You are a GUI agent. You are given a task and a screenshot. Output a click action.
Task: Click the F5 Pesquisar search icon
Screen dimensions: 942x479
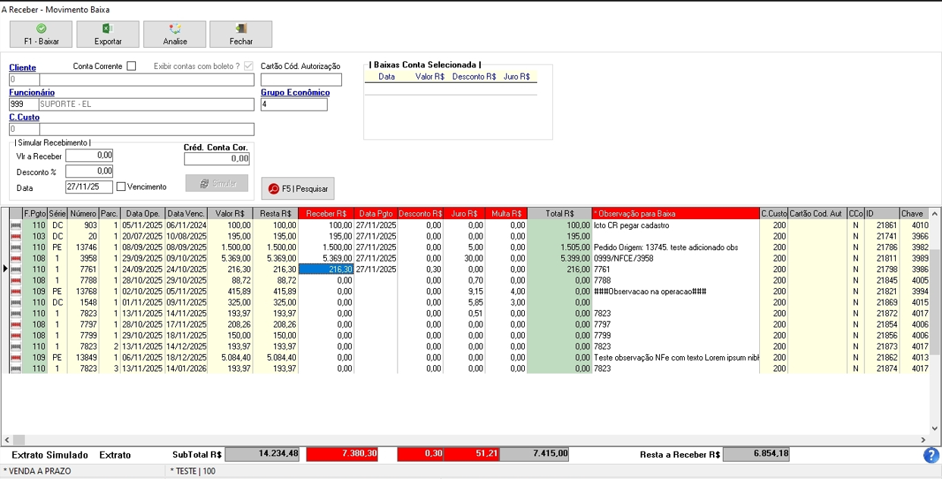pos(274,189)
